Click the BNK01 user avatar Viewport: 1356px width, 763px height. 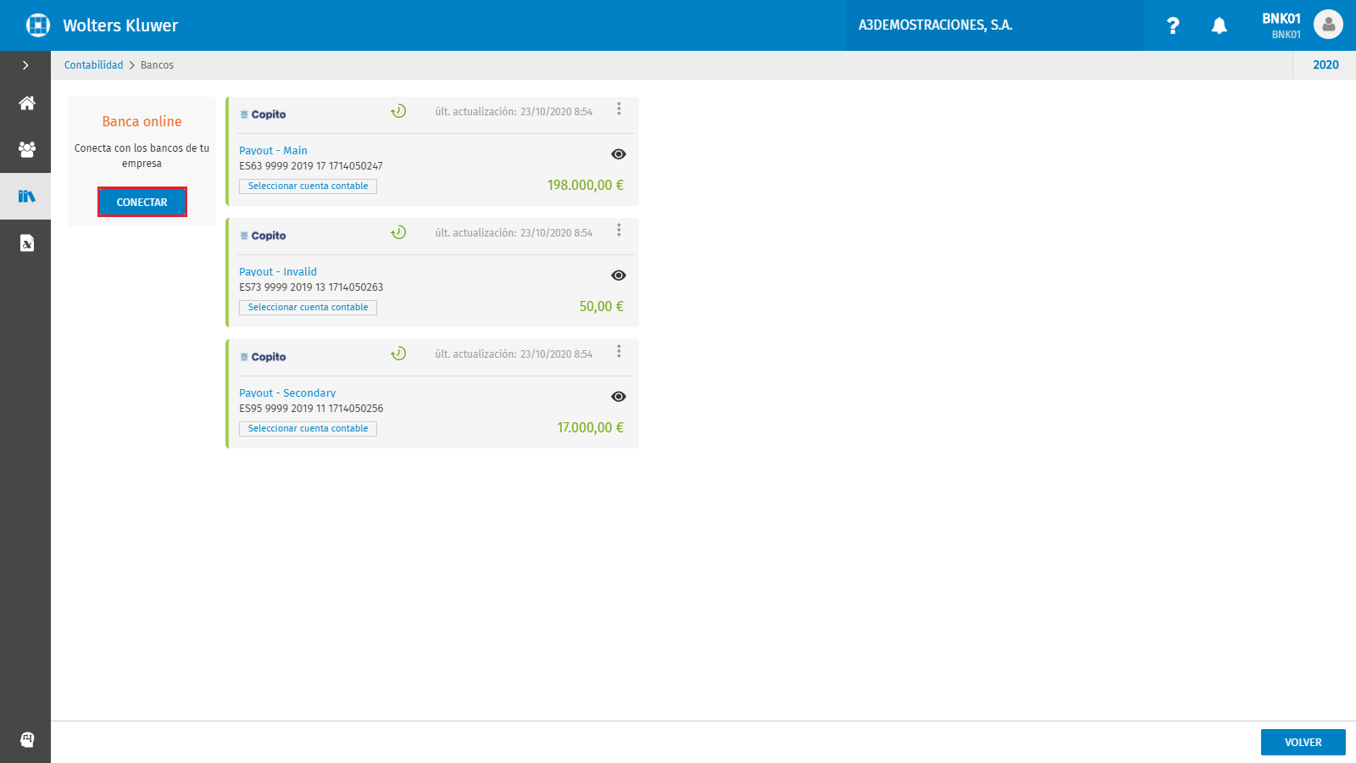1328,25
